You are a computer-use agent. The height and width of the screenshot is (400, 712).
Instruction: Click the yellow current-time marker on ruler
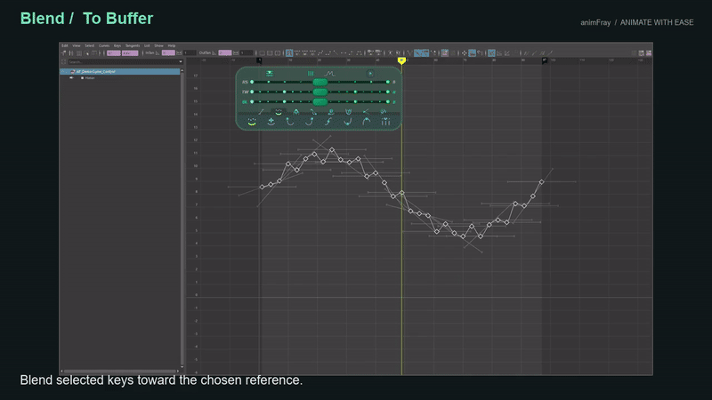coord(401,60)
